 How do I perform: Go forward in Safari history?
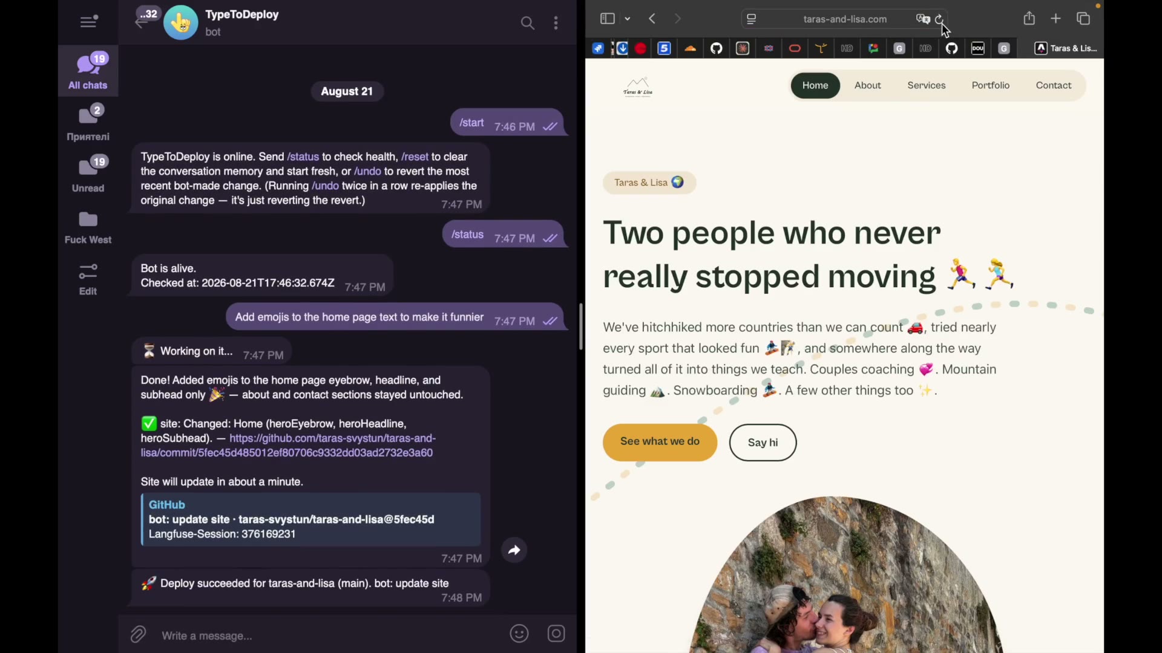coord(678,19)
